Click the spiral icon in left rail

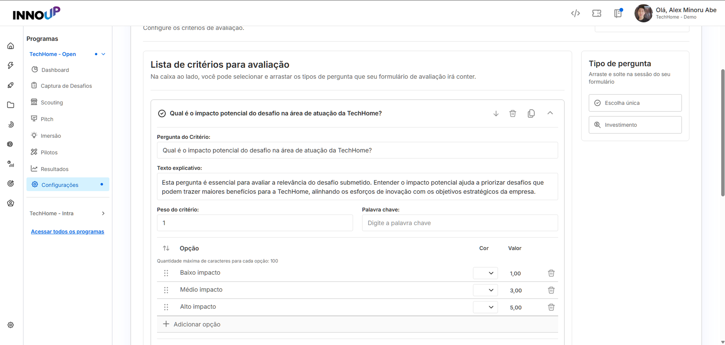pos(11,124)
